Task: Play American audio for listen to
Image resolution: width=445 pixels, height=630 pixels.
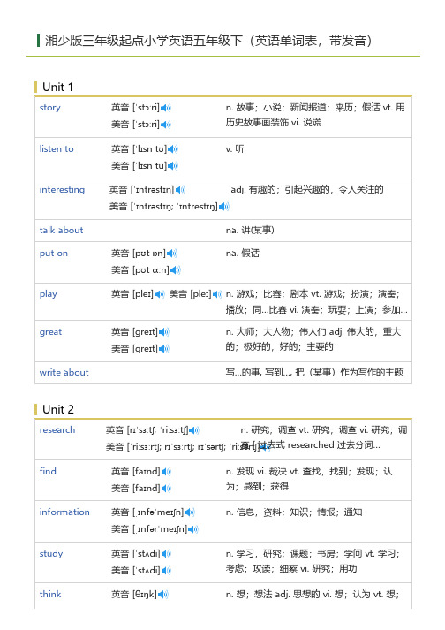Action: pos(173,165)
